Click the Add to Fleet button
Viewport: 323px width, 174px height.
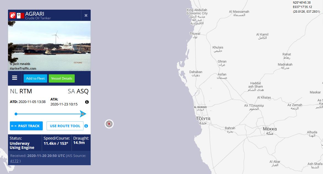[x=35, y=78]
